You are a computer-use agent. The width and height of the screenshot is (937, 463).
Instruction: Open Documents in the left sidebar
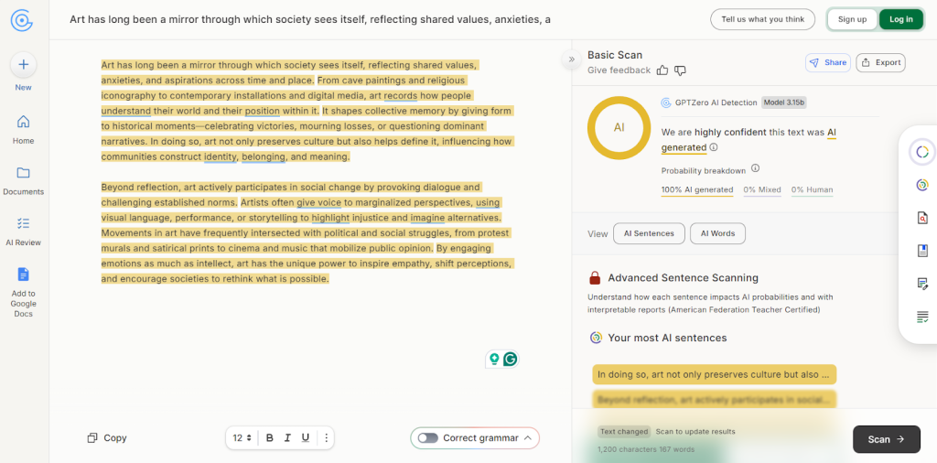pos(23,180)
